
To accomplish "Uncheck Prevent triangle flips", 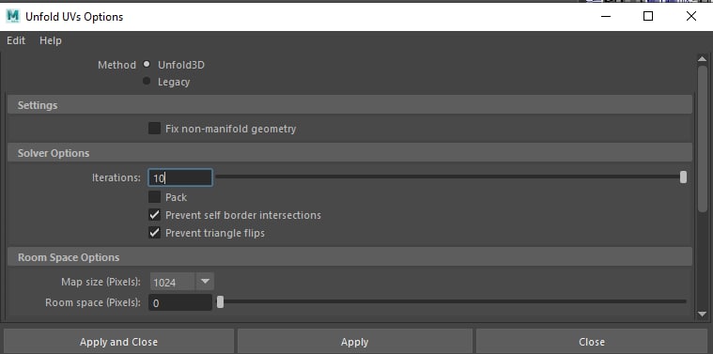I will [155, 233].
